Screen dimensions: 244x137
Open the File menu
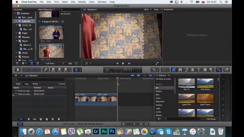42,2
